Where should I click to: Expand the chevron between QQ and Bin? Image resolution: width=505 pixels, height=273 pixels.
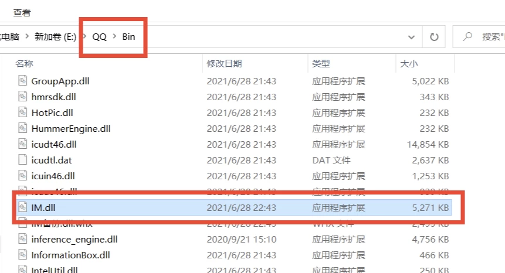pos(114,37)
